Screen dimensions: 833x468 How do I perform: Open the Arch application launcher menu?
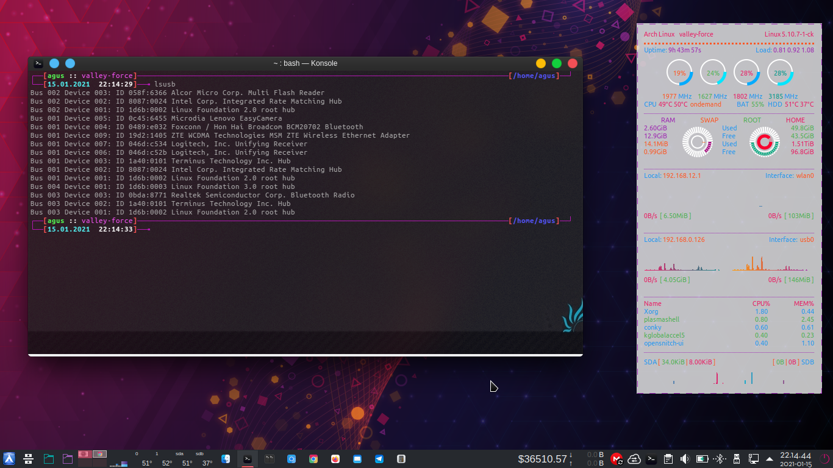8,459
